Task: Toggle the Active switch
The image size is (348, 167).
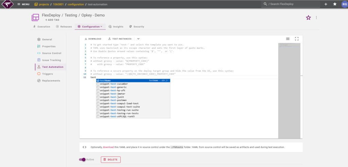Action: click(82, 160)
